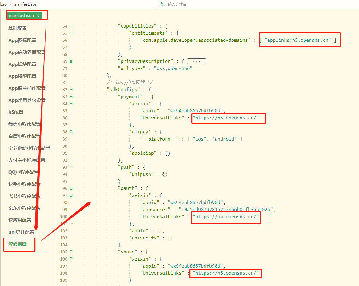Click the folded code ellipsis after privacyDescription

coord(197,61)
